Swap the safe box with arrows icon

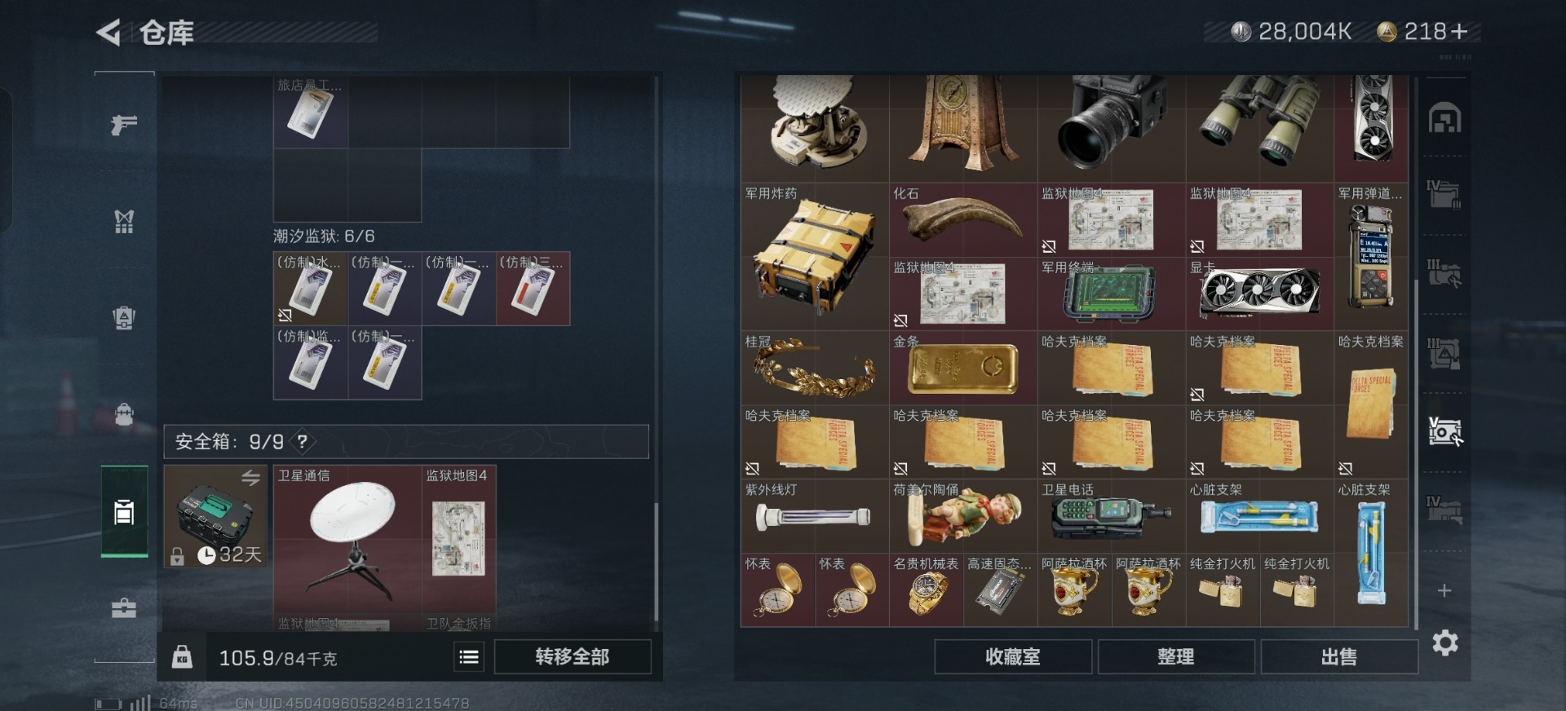(x=250, y=478)
